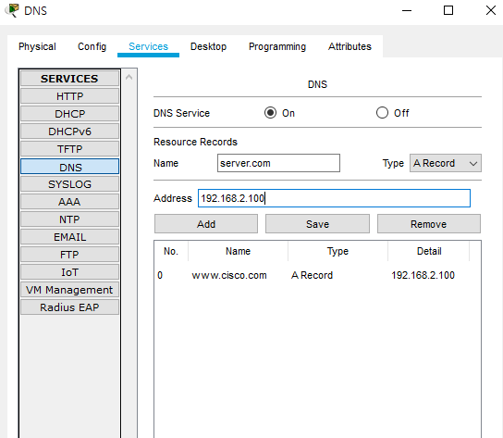Screen dimensions: 503x438
Task: Minimize the DNS window
Action: [407, 10]
